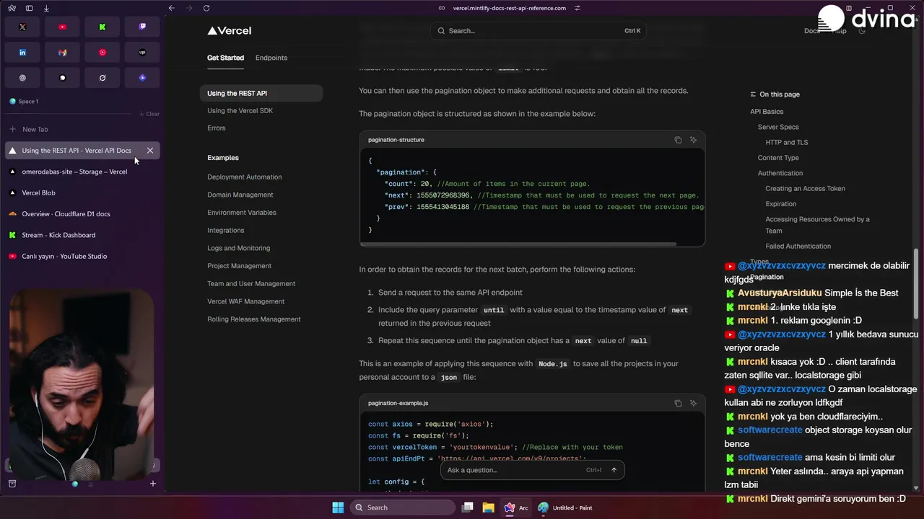924x519 pixels.
Task: Open Project Management example
Action: pos(240,266)
